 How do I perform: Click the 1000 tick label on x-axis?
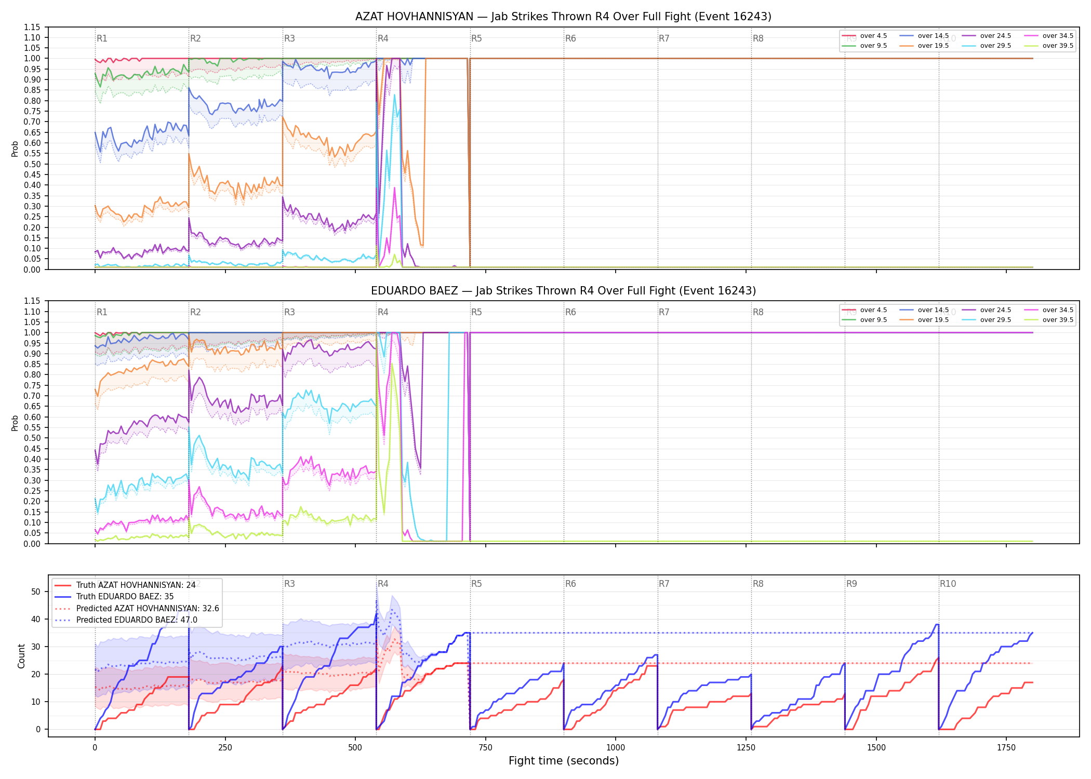pos(616,747)
